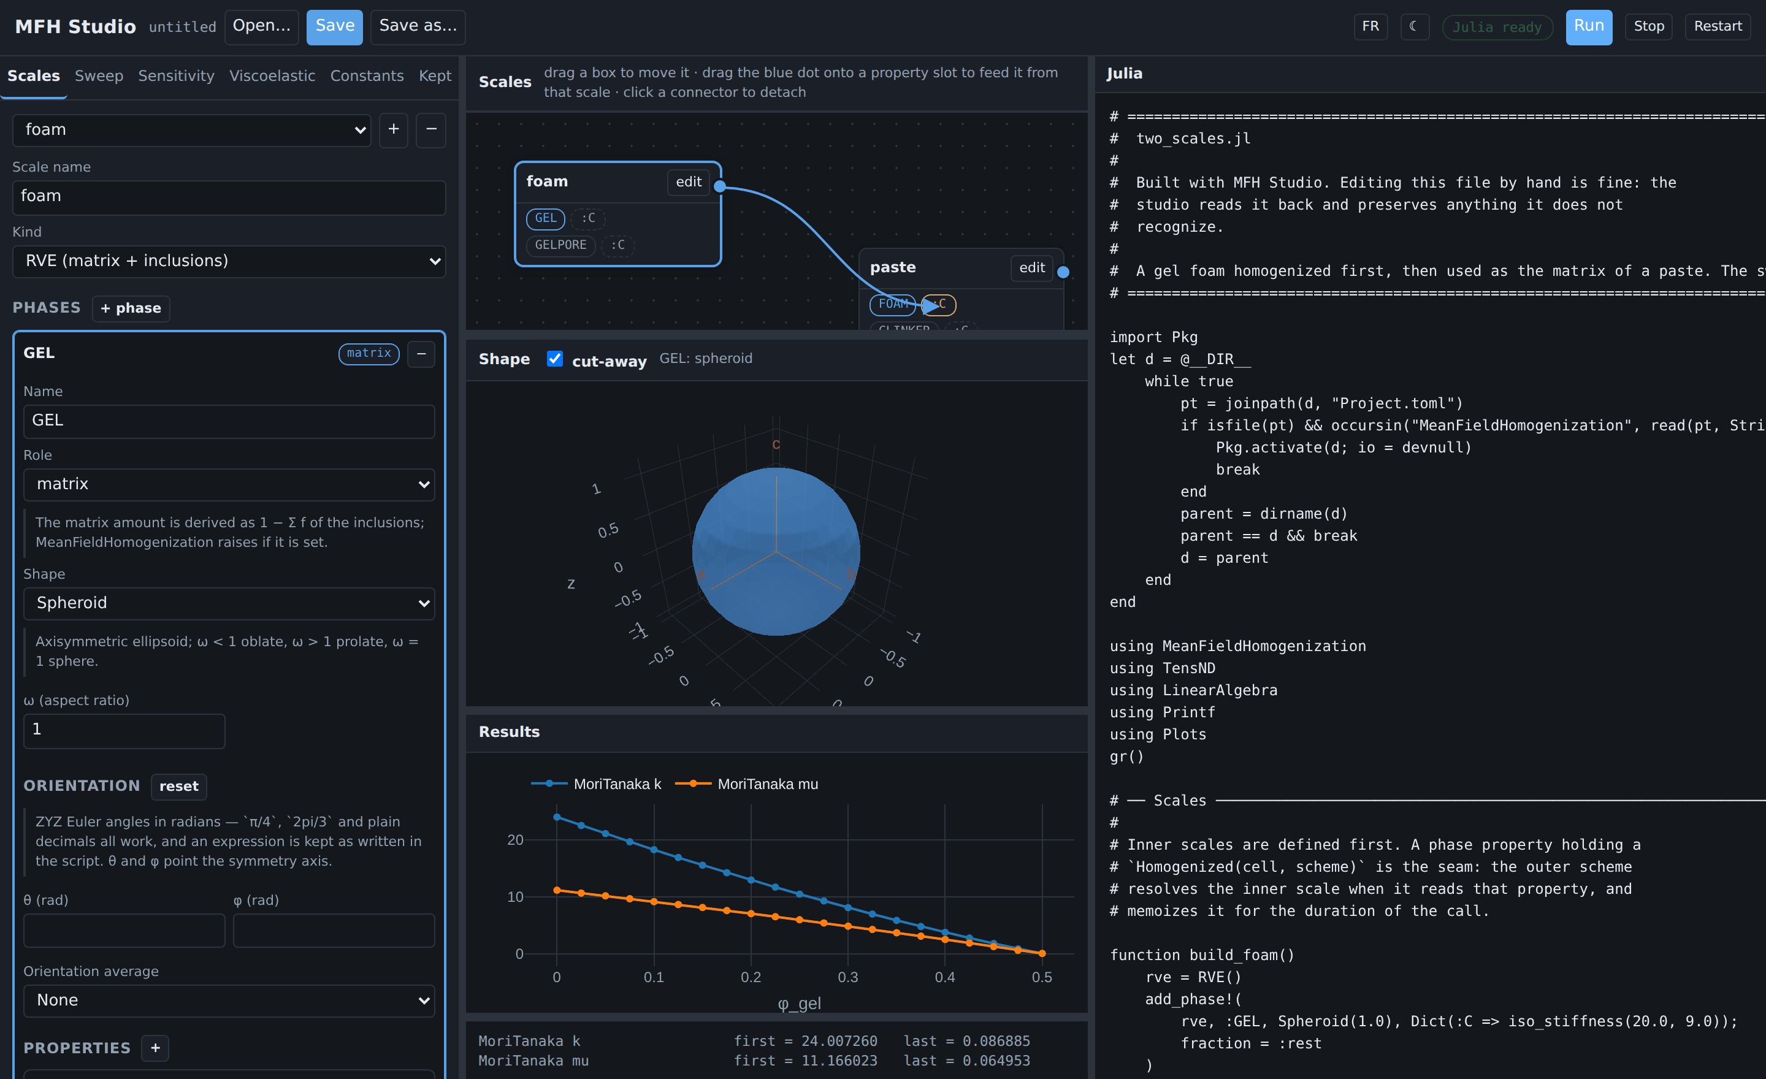Open the Shape dropdown set to Spheroid

(229, 603)
